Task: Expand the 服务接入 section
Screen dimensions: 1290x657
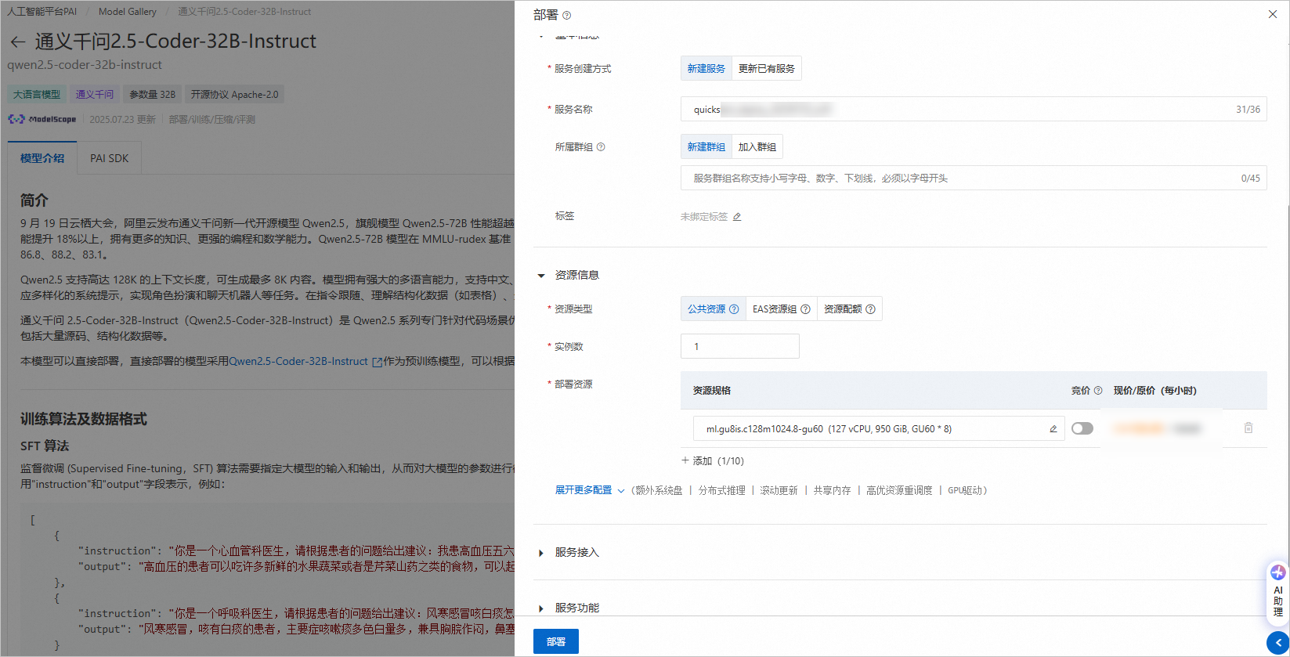Action: [541, 553]
